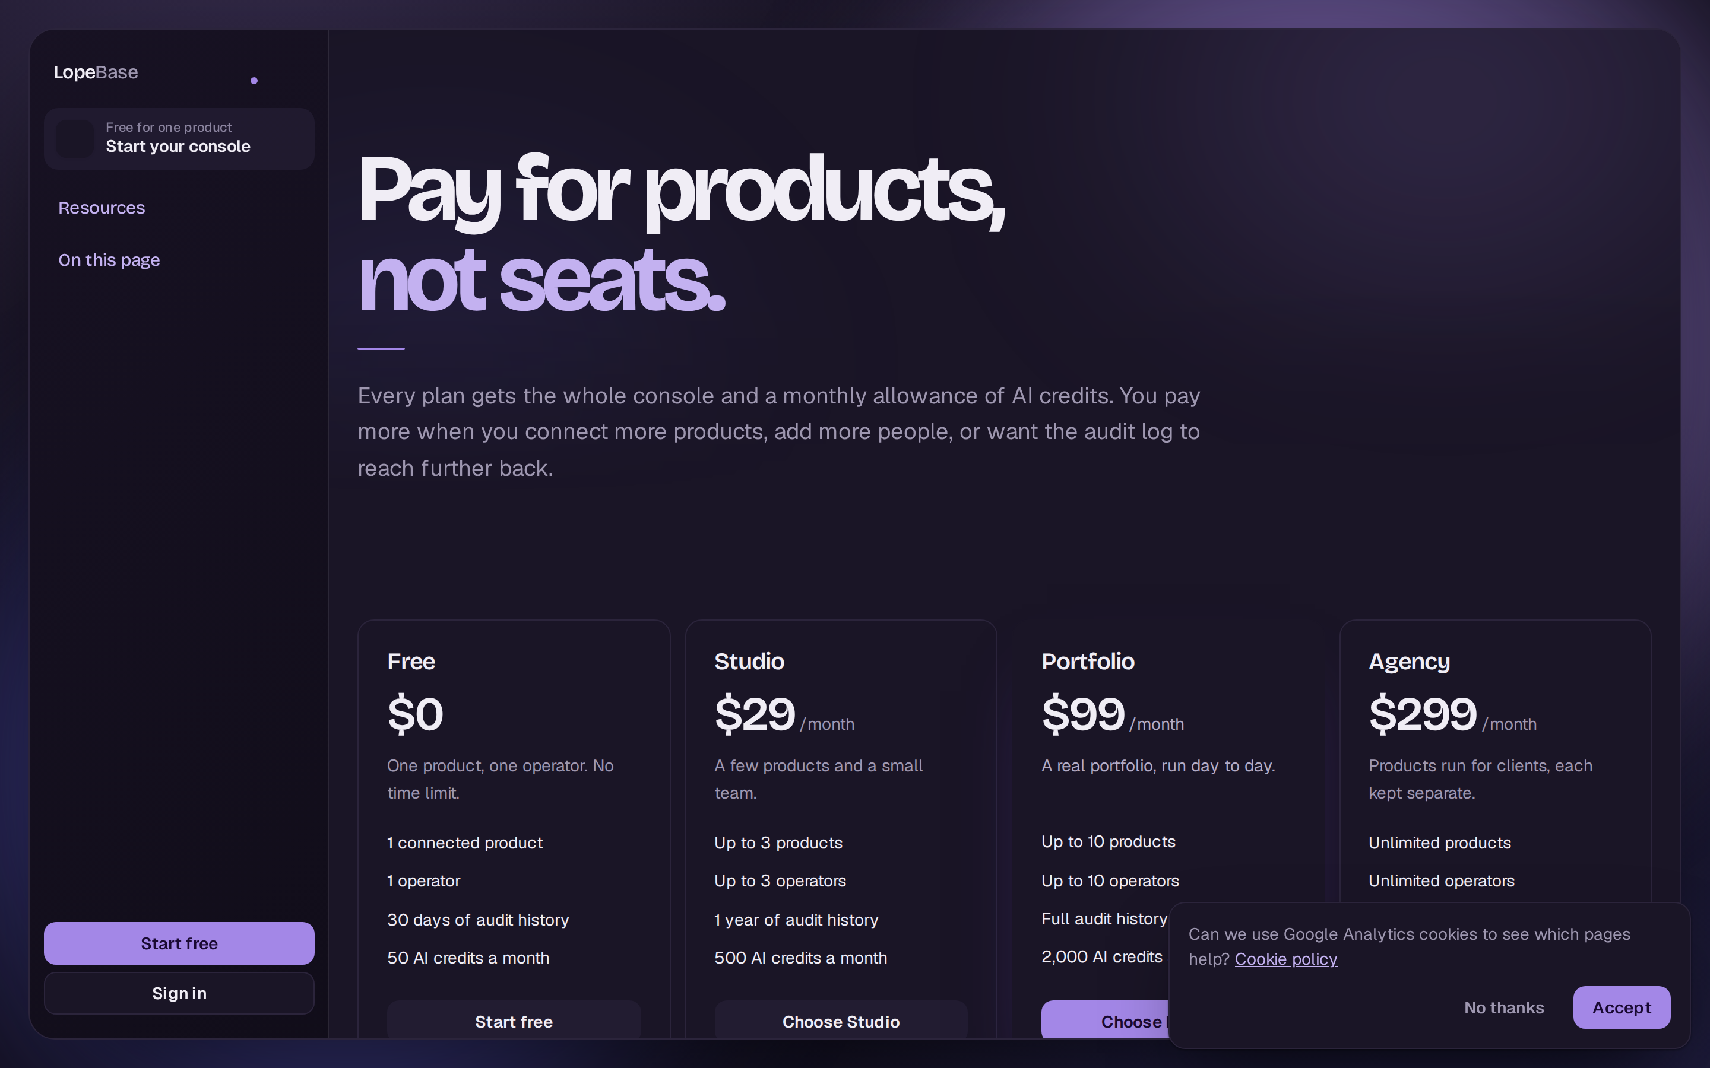Click the Free plan title
The width and height of the screenshot is (1710, 1068).
coord(410,661)
